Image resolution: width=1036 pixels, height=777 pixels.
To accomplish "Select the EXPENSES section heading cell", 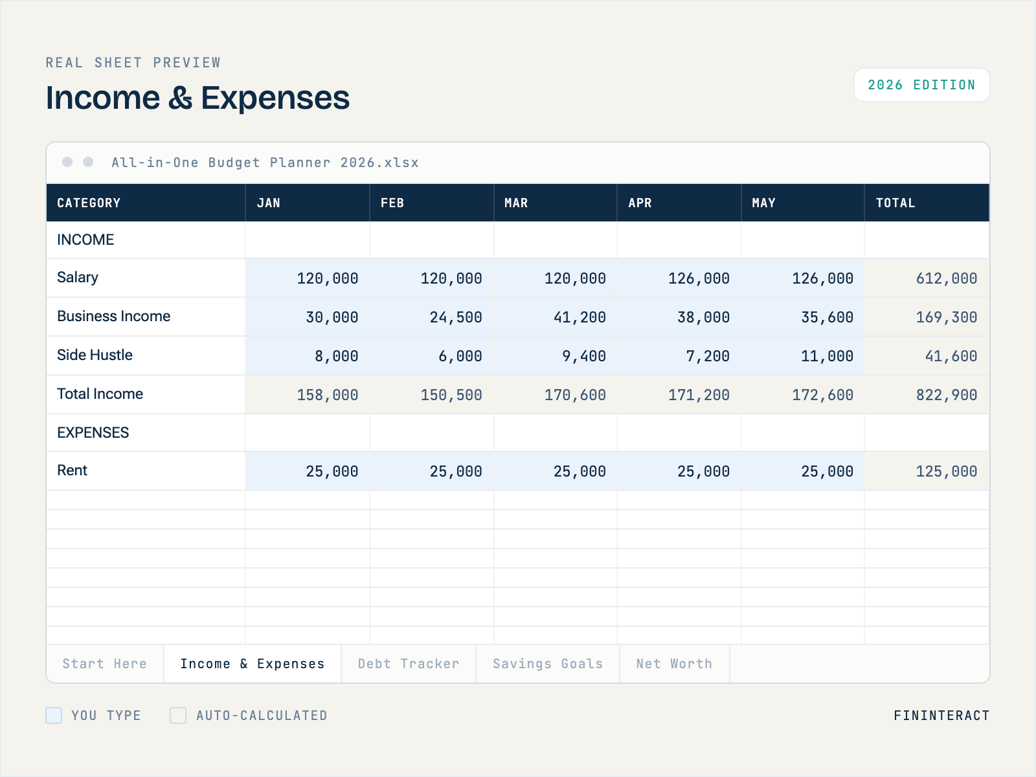I will tap(146, 433).
